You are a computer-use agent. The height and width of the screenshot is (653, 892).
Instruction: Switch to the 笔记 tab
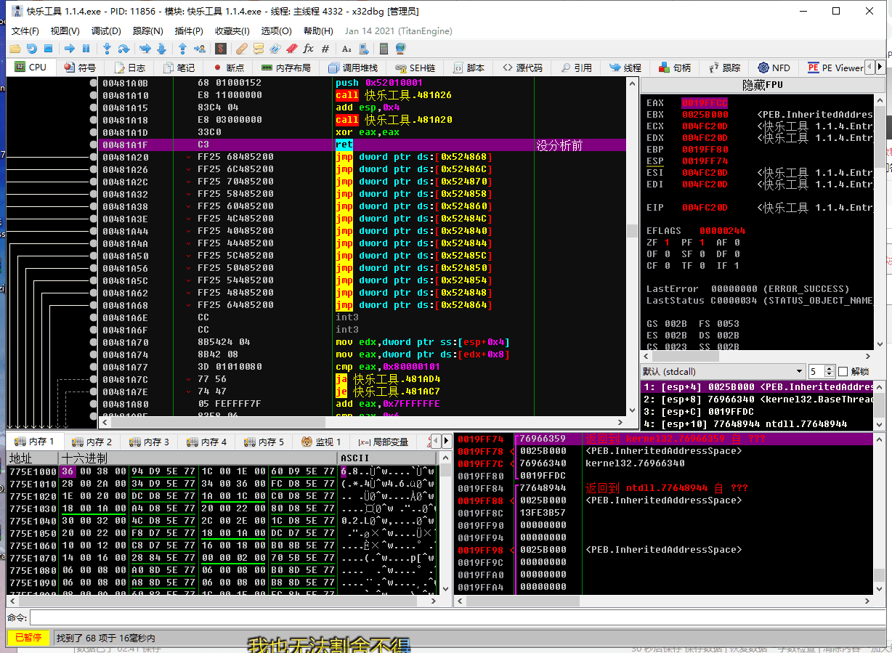click(x=179, y=68)
